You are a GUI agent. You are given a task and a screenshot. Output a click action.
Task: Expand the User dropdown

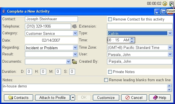click(x=170, y=54)
